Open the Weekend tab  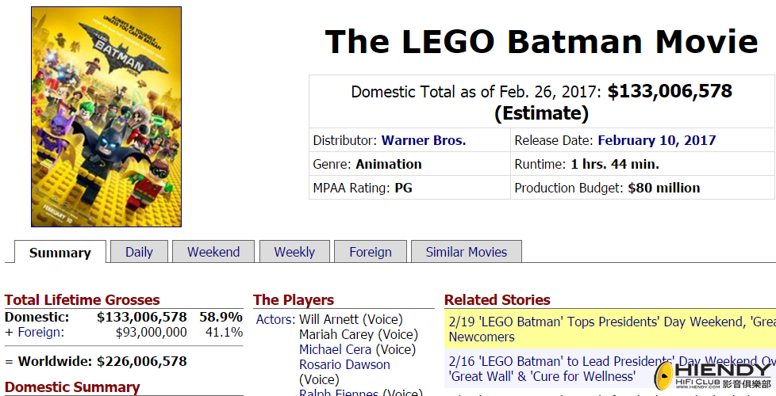pos(213,252)
